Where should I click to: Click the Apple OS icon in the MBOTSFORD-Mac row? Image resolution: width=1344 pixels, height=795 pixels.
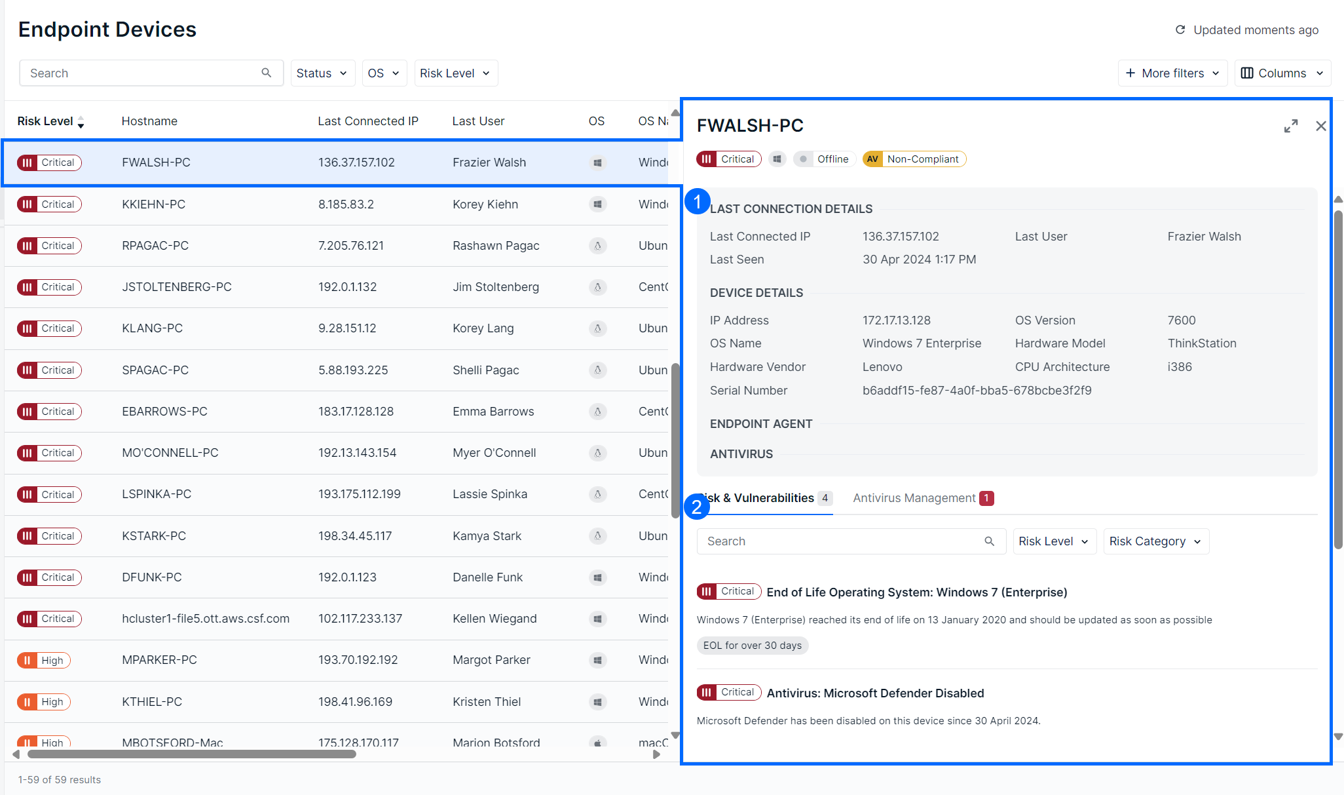click(x=597, y=743)
